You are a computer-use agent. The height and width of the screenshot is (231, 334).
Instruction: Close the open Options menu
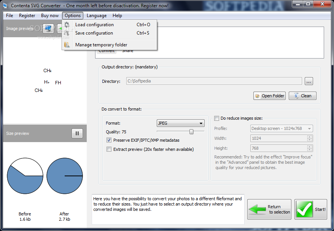[73, 16]
